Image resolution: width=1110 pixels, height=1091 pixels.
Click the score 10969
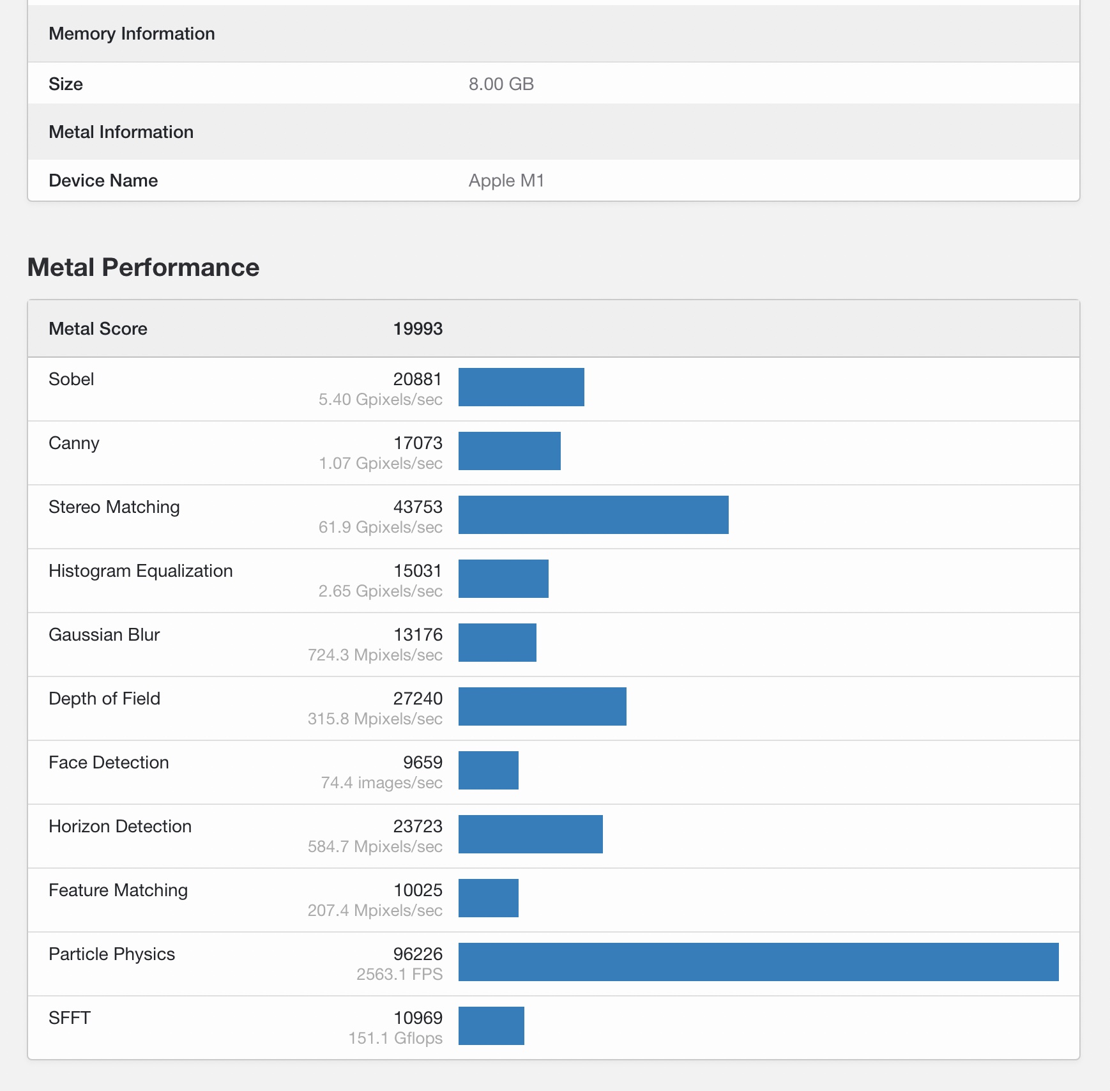coord(418,1018)
